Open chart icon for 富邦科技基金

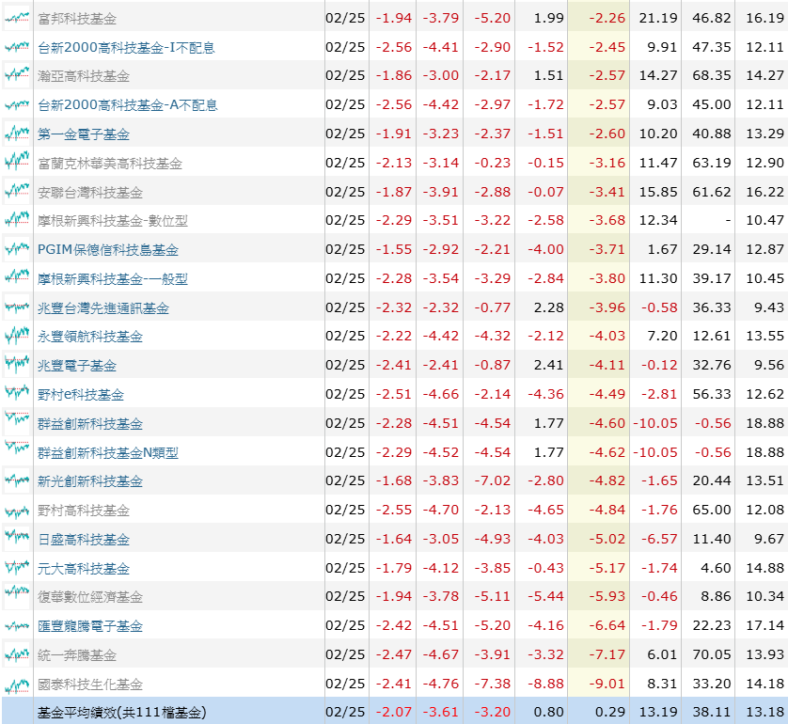[x=17, y=18]
